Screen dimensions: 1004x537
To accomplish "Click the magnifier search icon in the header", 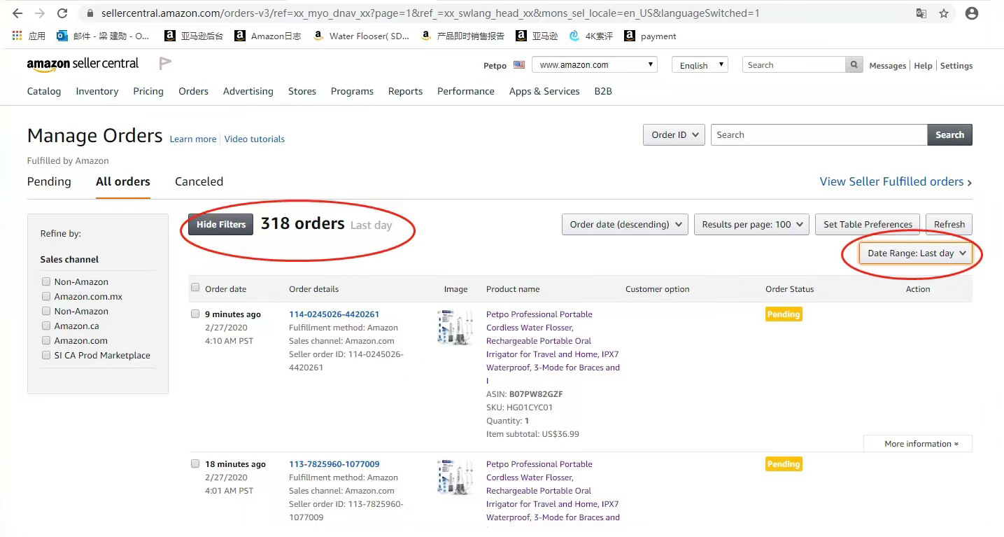I will point(854,65).
